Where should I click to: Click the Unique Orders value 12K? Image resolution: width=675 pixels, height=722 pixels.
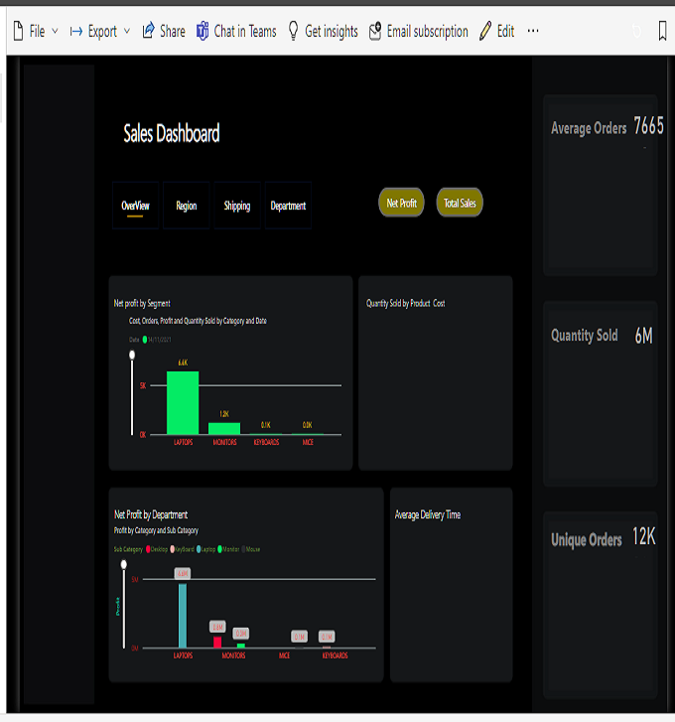(643, 536)
